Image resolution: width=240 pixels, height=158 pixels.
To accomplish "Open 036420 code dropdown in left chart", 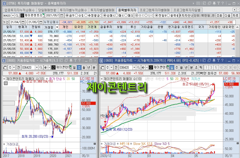I will point(37,67).
